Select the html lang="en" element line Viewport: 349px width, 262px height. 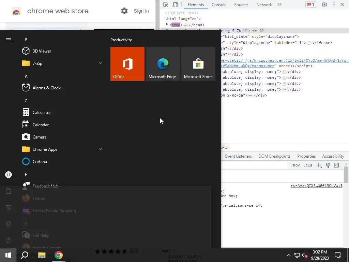coord(183,19)
